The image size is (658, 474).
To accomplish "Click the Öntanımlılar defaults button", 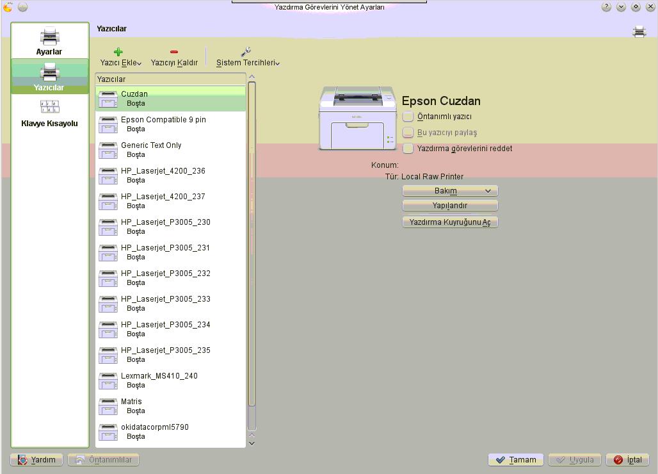I will click(104, 460).
